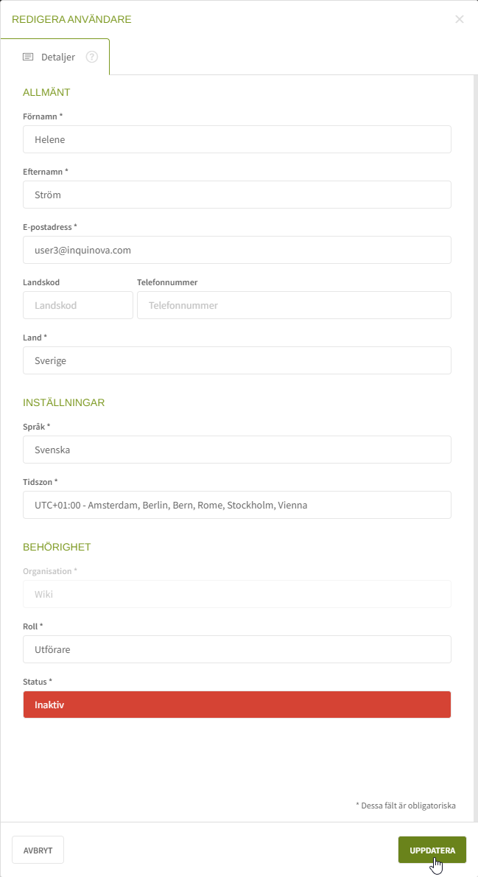Open the Tidszon timezone selector
The image size is (478, 877).
click(x=236, y=505)
